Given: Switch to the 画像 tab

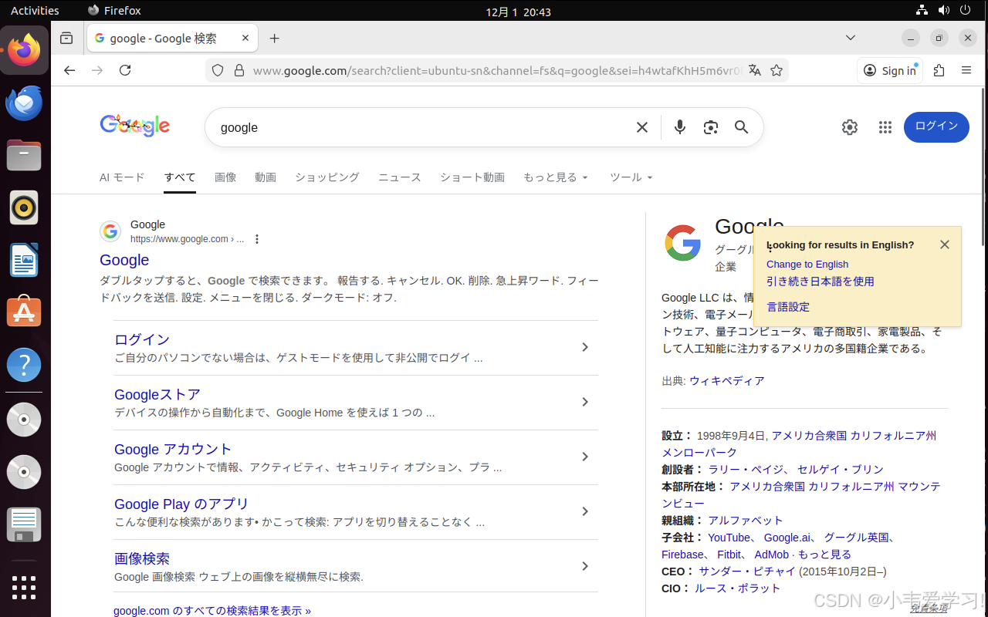Looking at the screenshot, I should point(225,177).
